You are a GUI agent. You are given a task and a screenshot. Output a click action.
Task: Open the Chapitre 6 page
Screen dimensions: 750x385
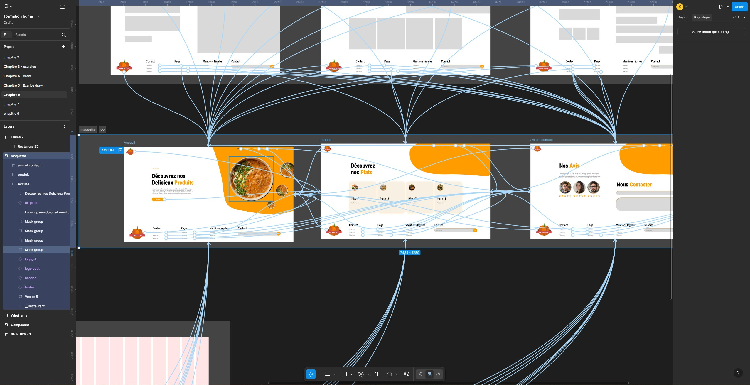point(34,95)
